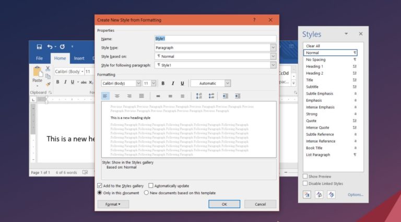Enable the Automatically update checkbox
Screen dimensions: 401x222
[x=151, y=185]
